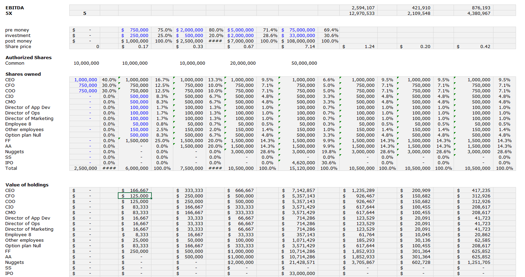Select IPO shares cell 4,620,000
The width and height of the screenshot is (525, 277).
304,163
